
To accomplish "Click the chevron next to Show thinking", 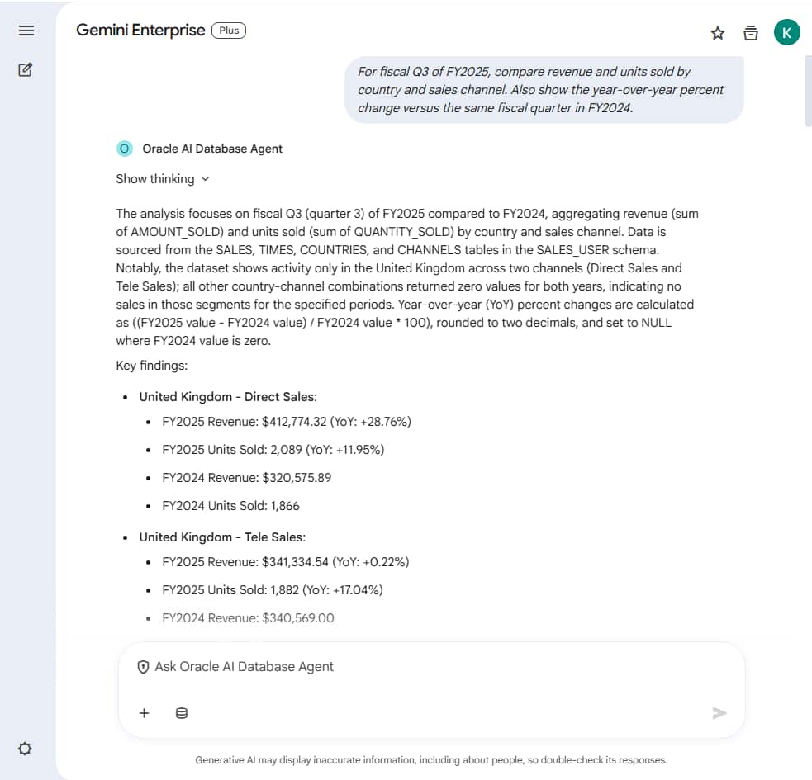I will (206, 179).
